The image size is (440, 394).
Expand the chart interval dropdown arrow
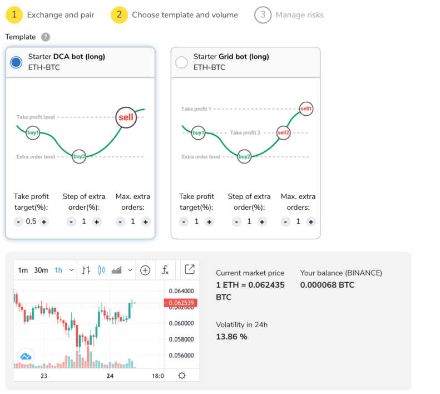point(72,270)
